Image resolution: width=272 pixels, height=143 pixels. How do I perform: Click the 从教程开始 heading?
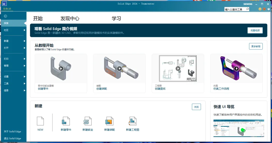point(44,45)
